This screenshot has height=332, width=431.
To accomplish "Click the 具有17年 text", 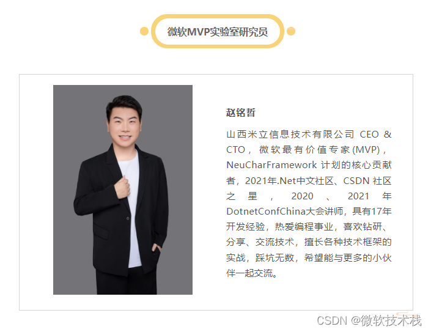I will (x=372, y=212).
